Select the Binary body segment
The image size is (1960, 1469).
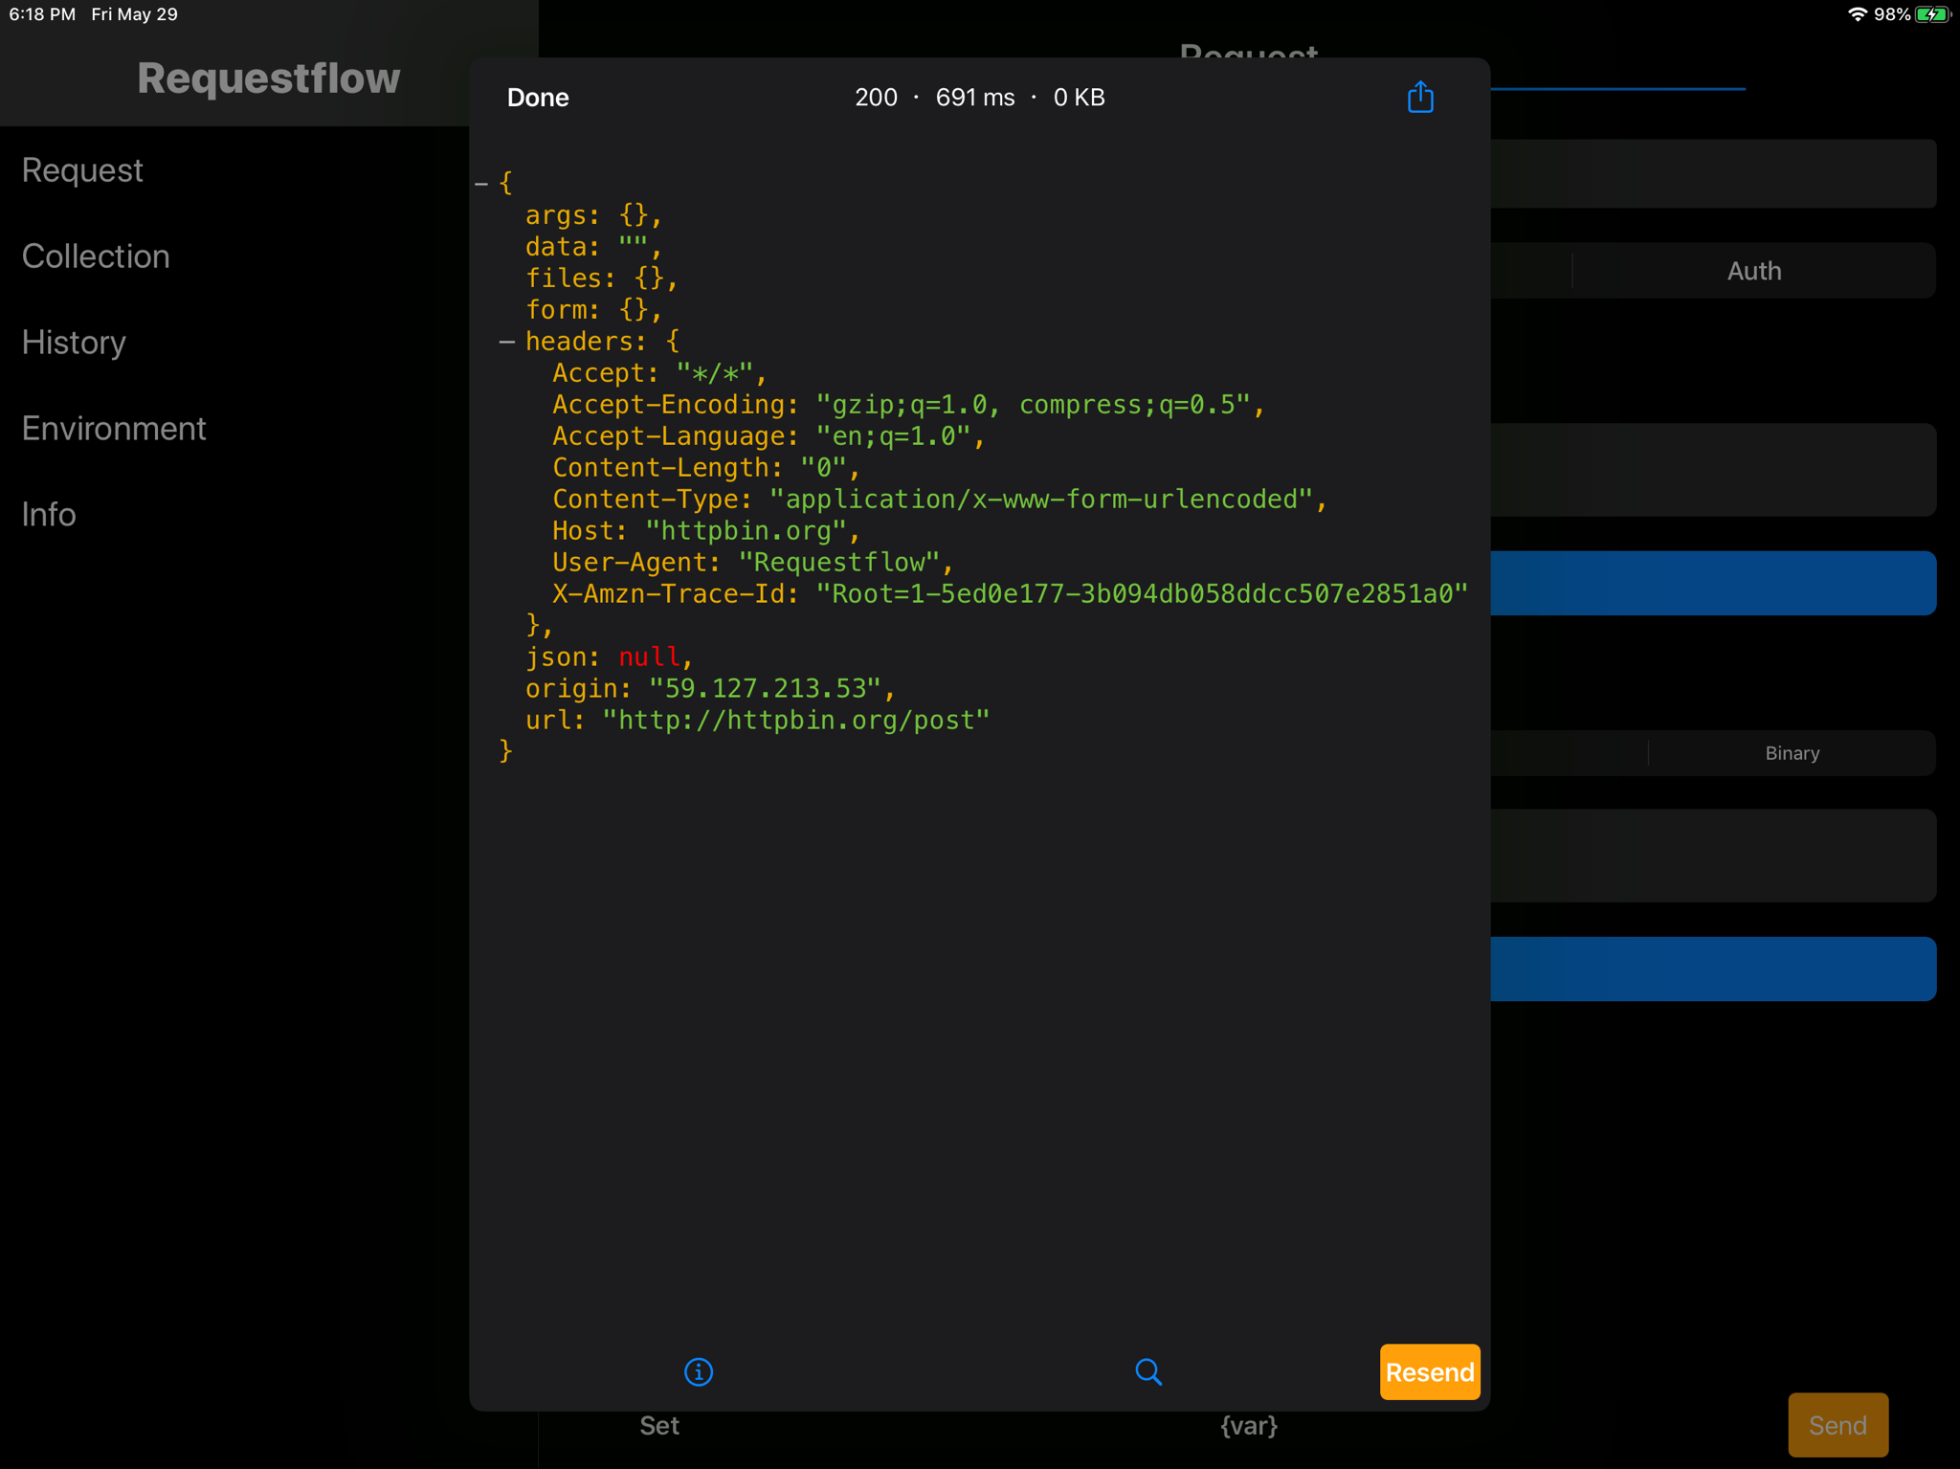coord(1792,753)
